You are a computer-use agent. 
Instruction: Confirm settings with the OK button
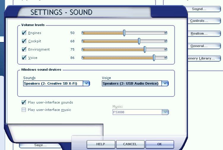(159, 144)
